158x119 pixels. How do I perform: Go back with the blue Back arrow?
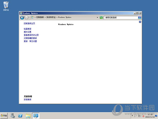[22, 18]
